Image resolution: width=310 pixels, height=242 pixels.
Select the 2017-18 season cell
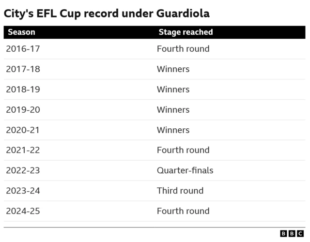point(23,69)
